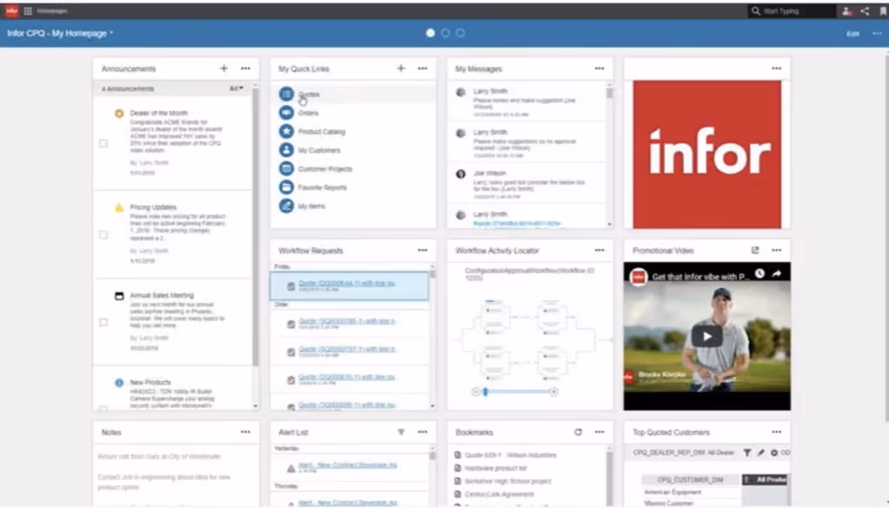Select the first page indicator dot
The image size is (889, 508).
pyautogui.click(x=431, y=33)
